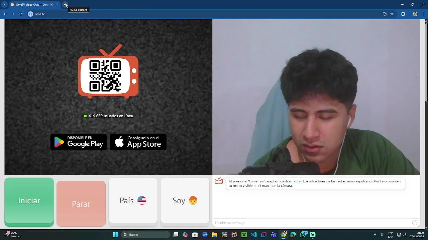Close the OmeTV Video Chat tab

pyautogui.click(x=57, y=5)
